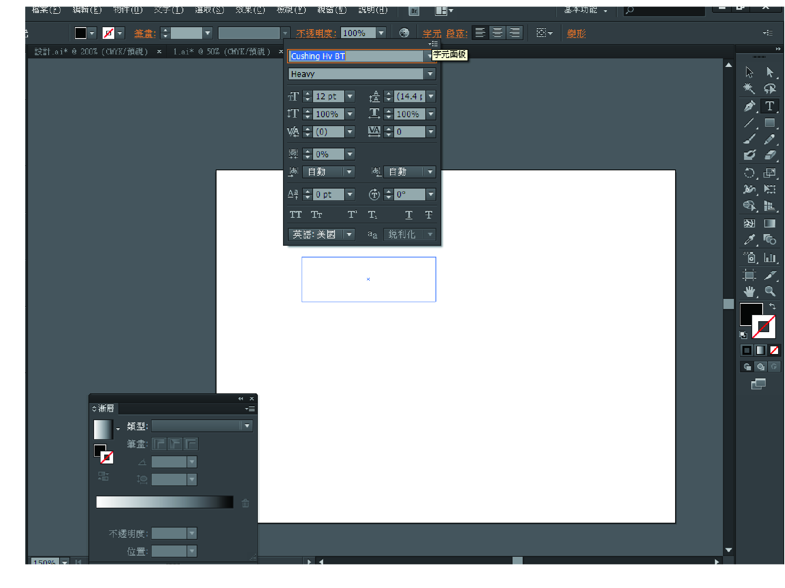The width and height of the screenshot is (785, 588).
Task: Align paragraph left in control bar
Action: click(x=480, y=33)
